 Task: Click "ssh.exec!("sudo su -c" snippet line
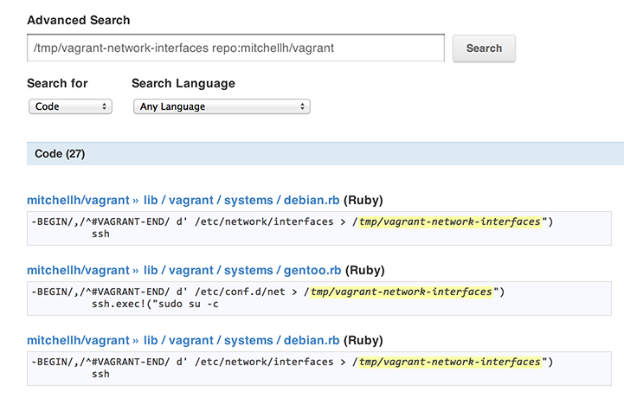point(155,304)
